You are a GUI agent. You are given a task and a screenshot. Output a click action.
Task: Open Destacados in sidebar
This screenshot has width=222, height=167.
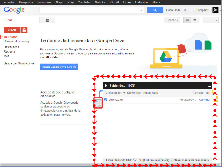pyautogui.click(x=11, y=47)
